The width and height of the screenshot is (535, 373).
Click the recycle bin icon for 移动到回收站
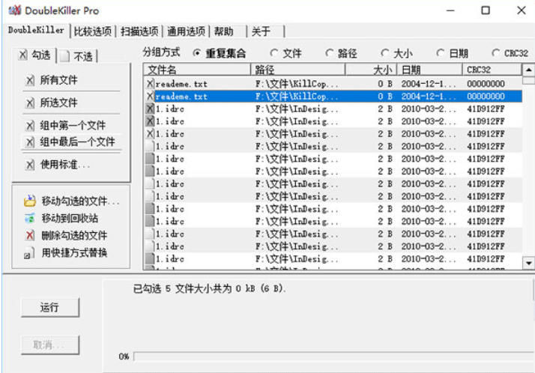point(30,218)
